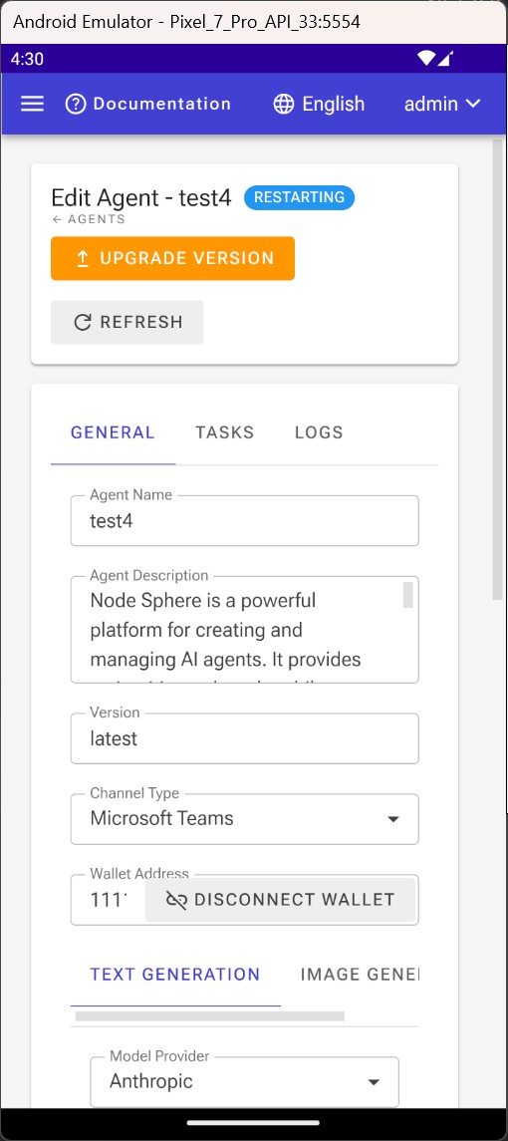508x1141 pixels.
Task: Switch to the Logs tab
Action: tap(319, 432)
